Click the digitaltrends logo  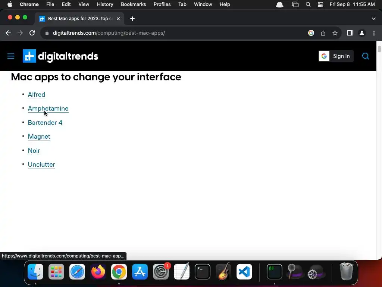coord(60,56)
